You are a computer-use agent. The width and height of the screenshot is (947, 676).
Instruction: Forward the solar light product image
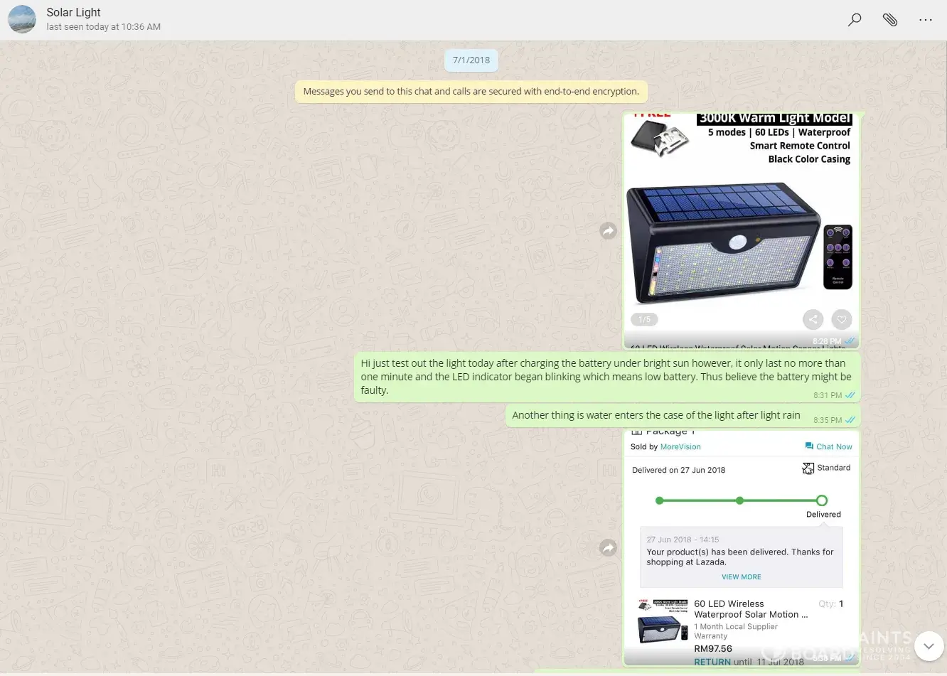click(x=608, y=231)
